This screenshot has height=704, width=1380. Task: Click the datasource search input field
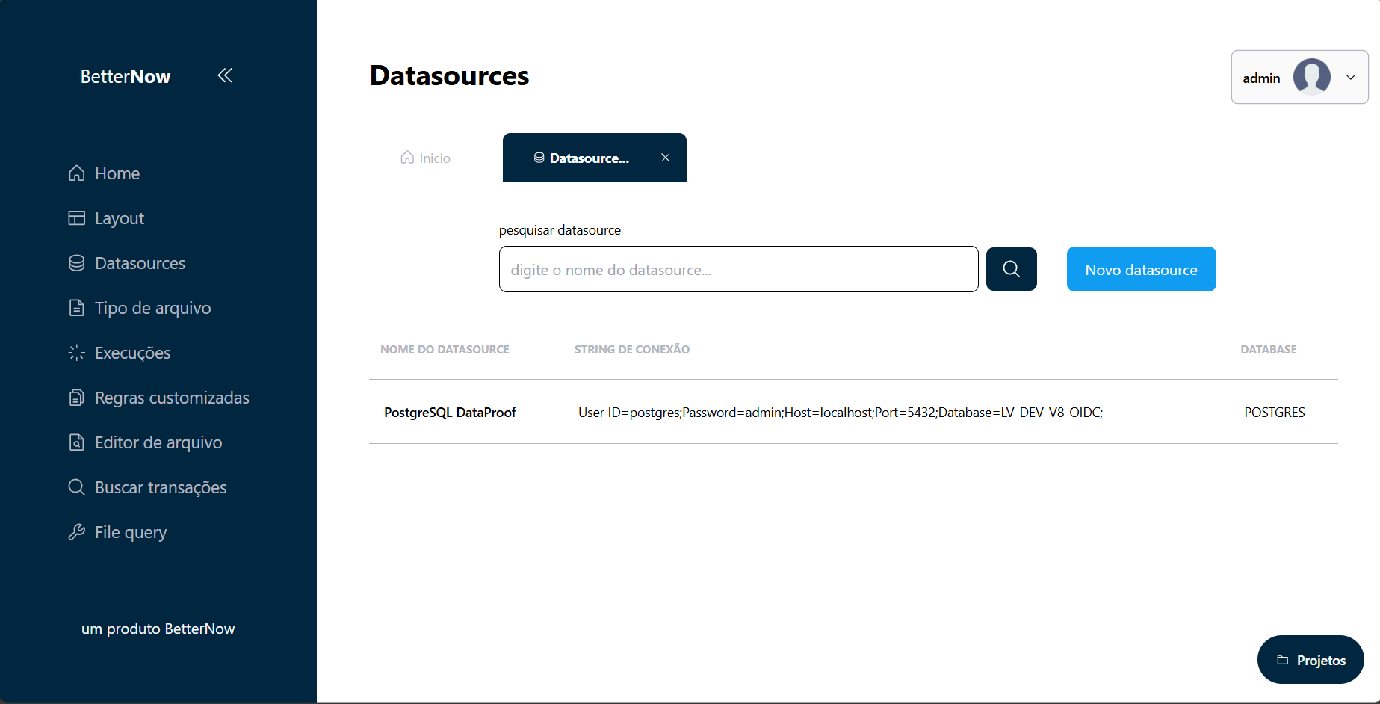click(x=738, y=269)
